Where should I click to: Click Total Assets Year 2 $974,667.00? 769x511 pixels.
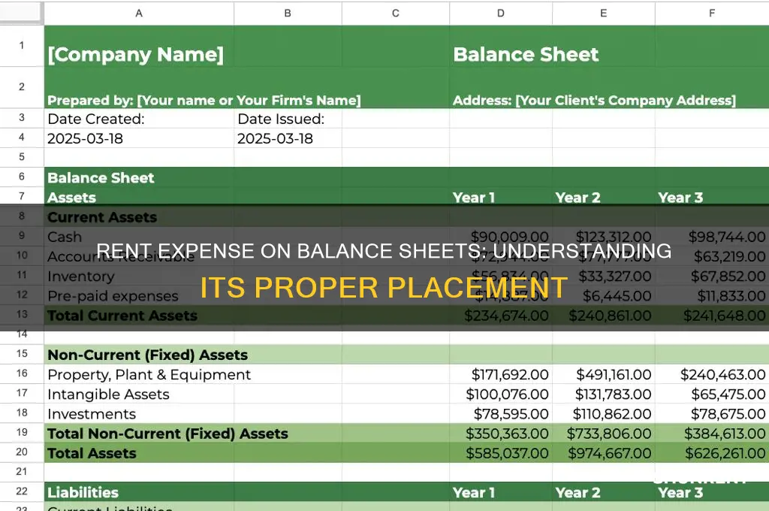[x=610, y=452]
